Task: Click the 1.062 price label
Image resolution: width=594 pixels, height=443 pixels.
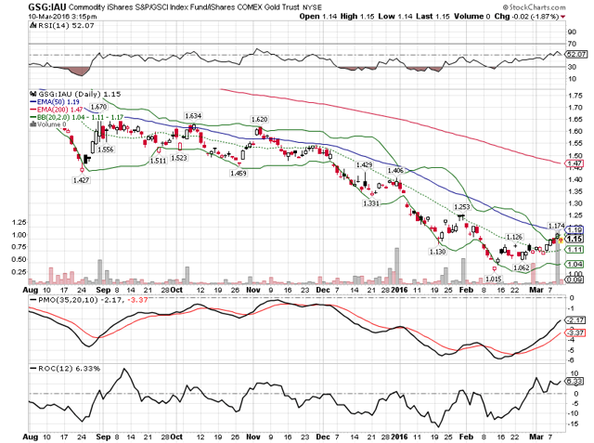Action: pyautogui.click(x=522, y=267)
